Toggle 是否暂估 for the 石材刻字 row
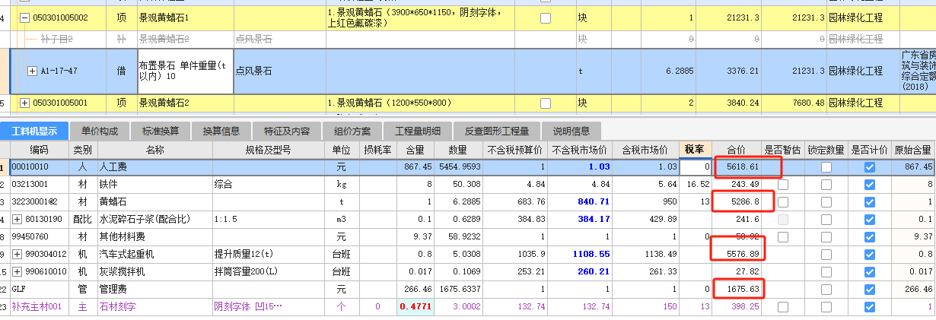Viewport: 936px width, 320px height. 782,306
